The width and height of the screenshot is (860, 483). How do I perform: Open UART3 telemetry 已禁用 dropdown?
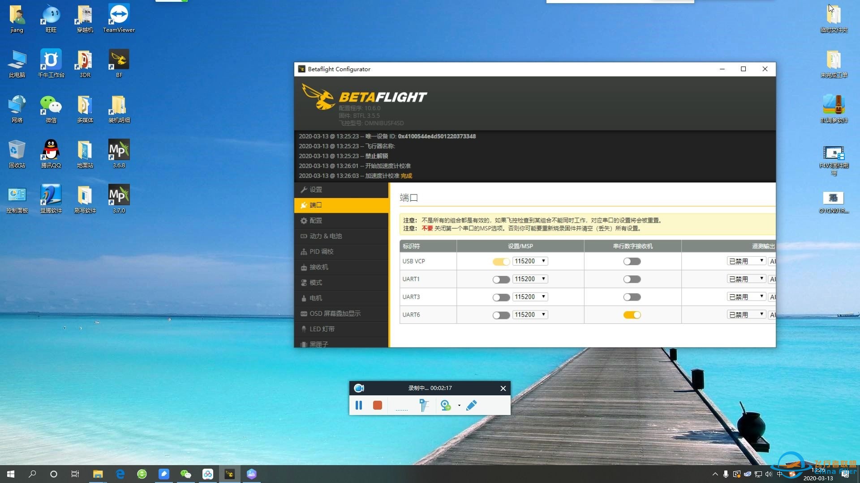click(746, 297)
